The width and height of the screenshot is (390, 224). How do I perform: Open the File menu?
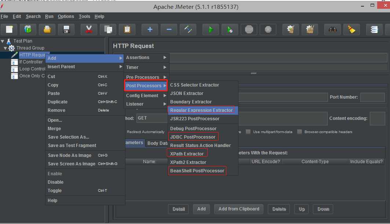click(4, 16)
